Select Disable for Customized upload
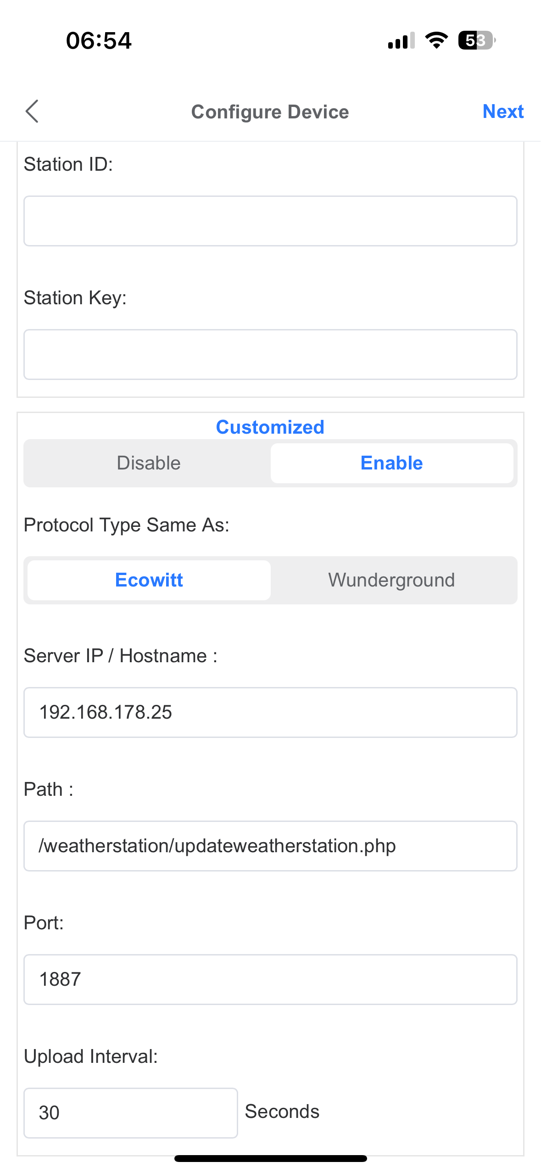This screenshot has width=541, height=1173. coord(148,463)
